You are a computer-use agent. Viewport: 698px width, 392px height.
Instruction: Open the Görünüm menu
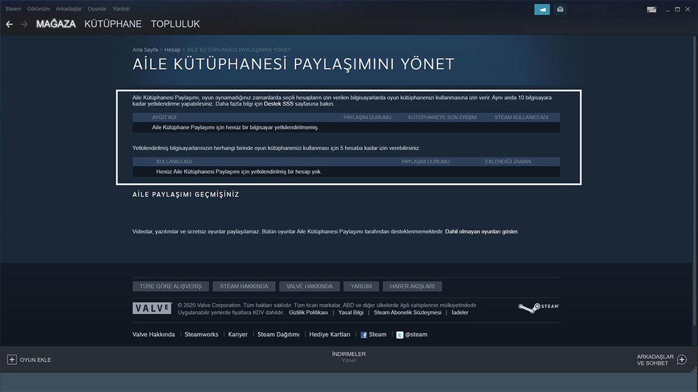[38, 9]
